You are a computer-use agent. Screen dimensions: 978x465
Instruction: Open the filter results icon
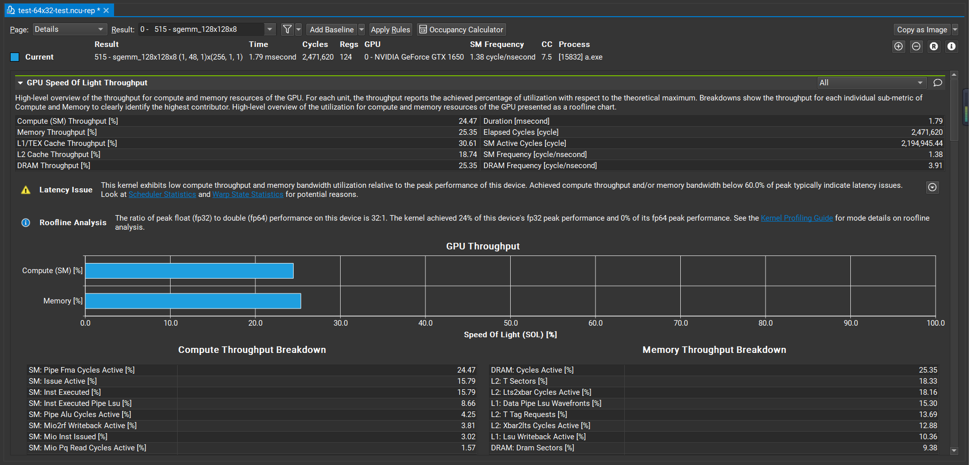[x=286, y=29]
